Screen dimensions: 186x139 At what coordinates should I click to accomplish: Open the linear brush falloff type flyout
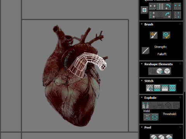coord(145,51)
